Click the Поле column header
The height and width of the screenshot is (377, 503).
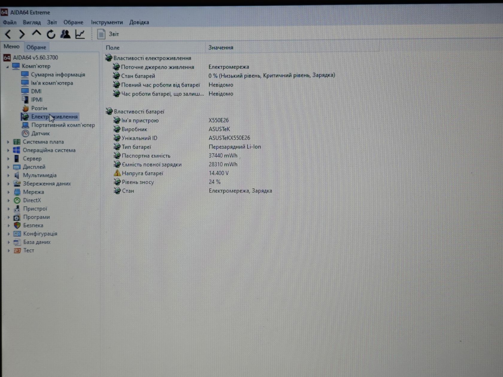click(x=154, y=48)
